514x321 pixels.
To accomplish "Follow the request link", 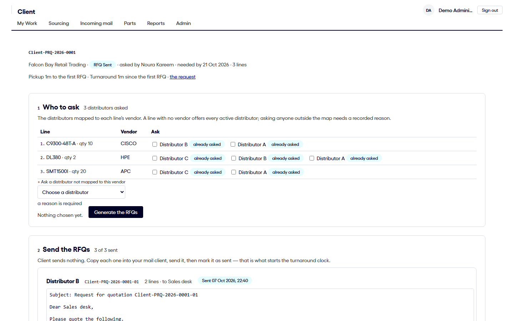I will pos(182,77).
